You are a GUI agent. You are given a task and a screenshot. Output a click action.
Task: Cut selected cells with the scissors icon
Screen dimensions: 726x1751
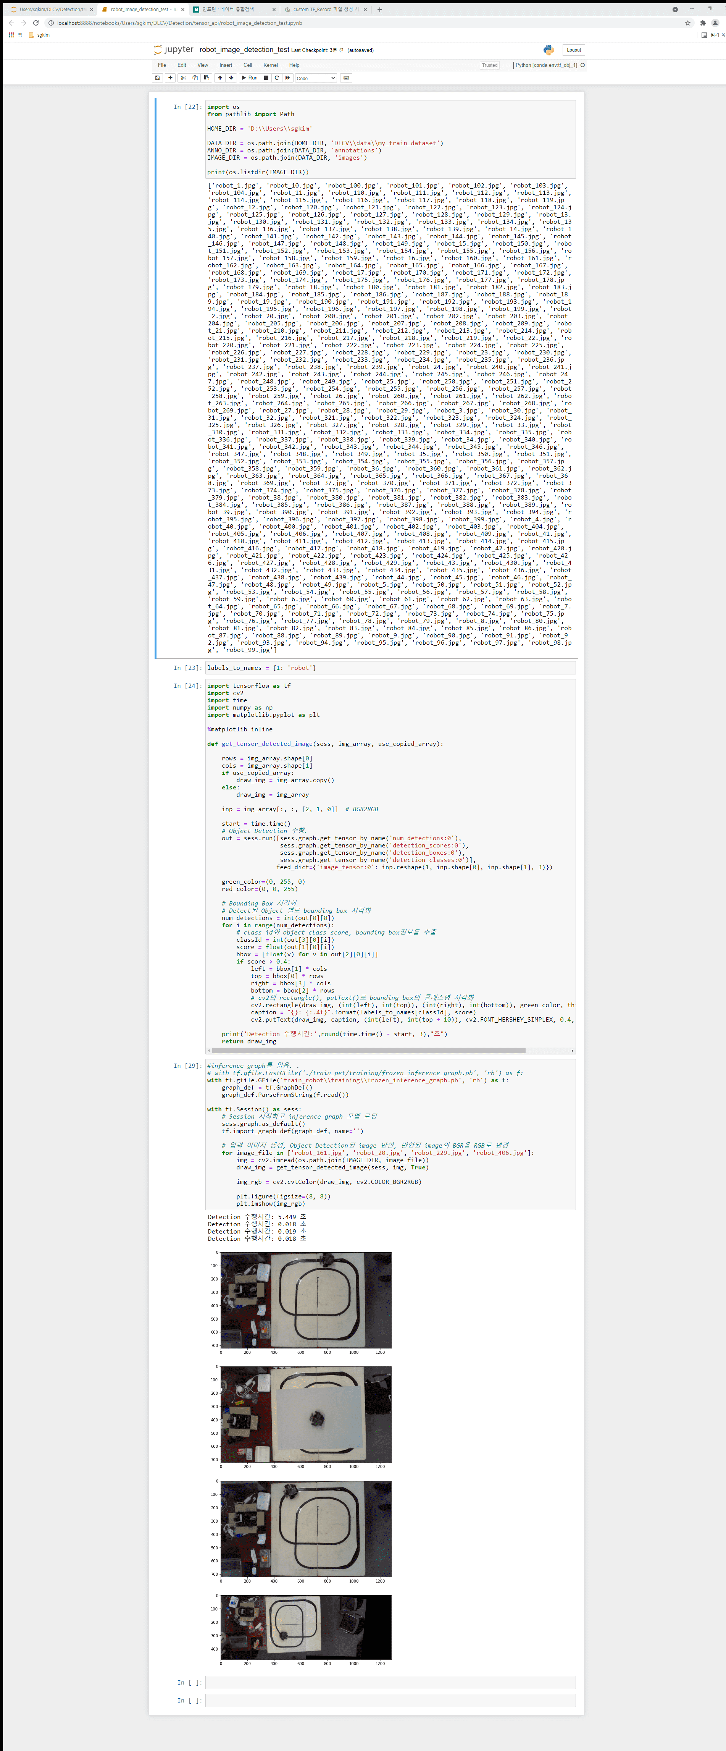pos(183,78)
